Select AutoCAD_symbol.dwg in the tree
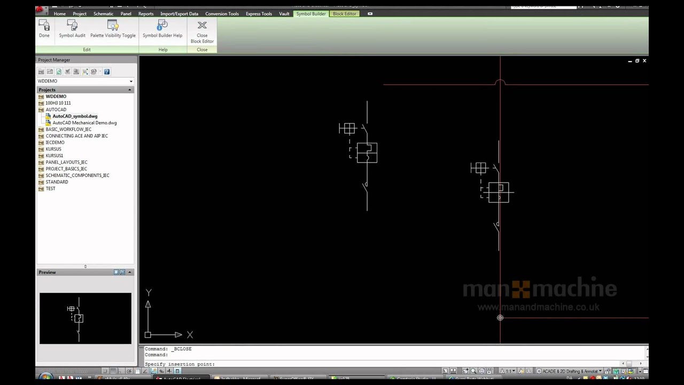This screenshot has width=684, height=385. (x=75, y=116)
